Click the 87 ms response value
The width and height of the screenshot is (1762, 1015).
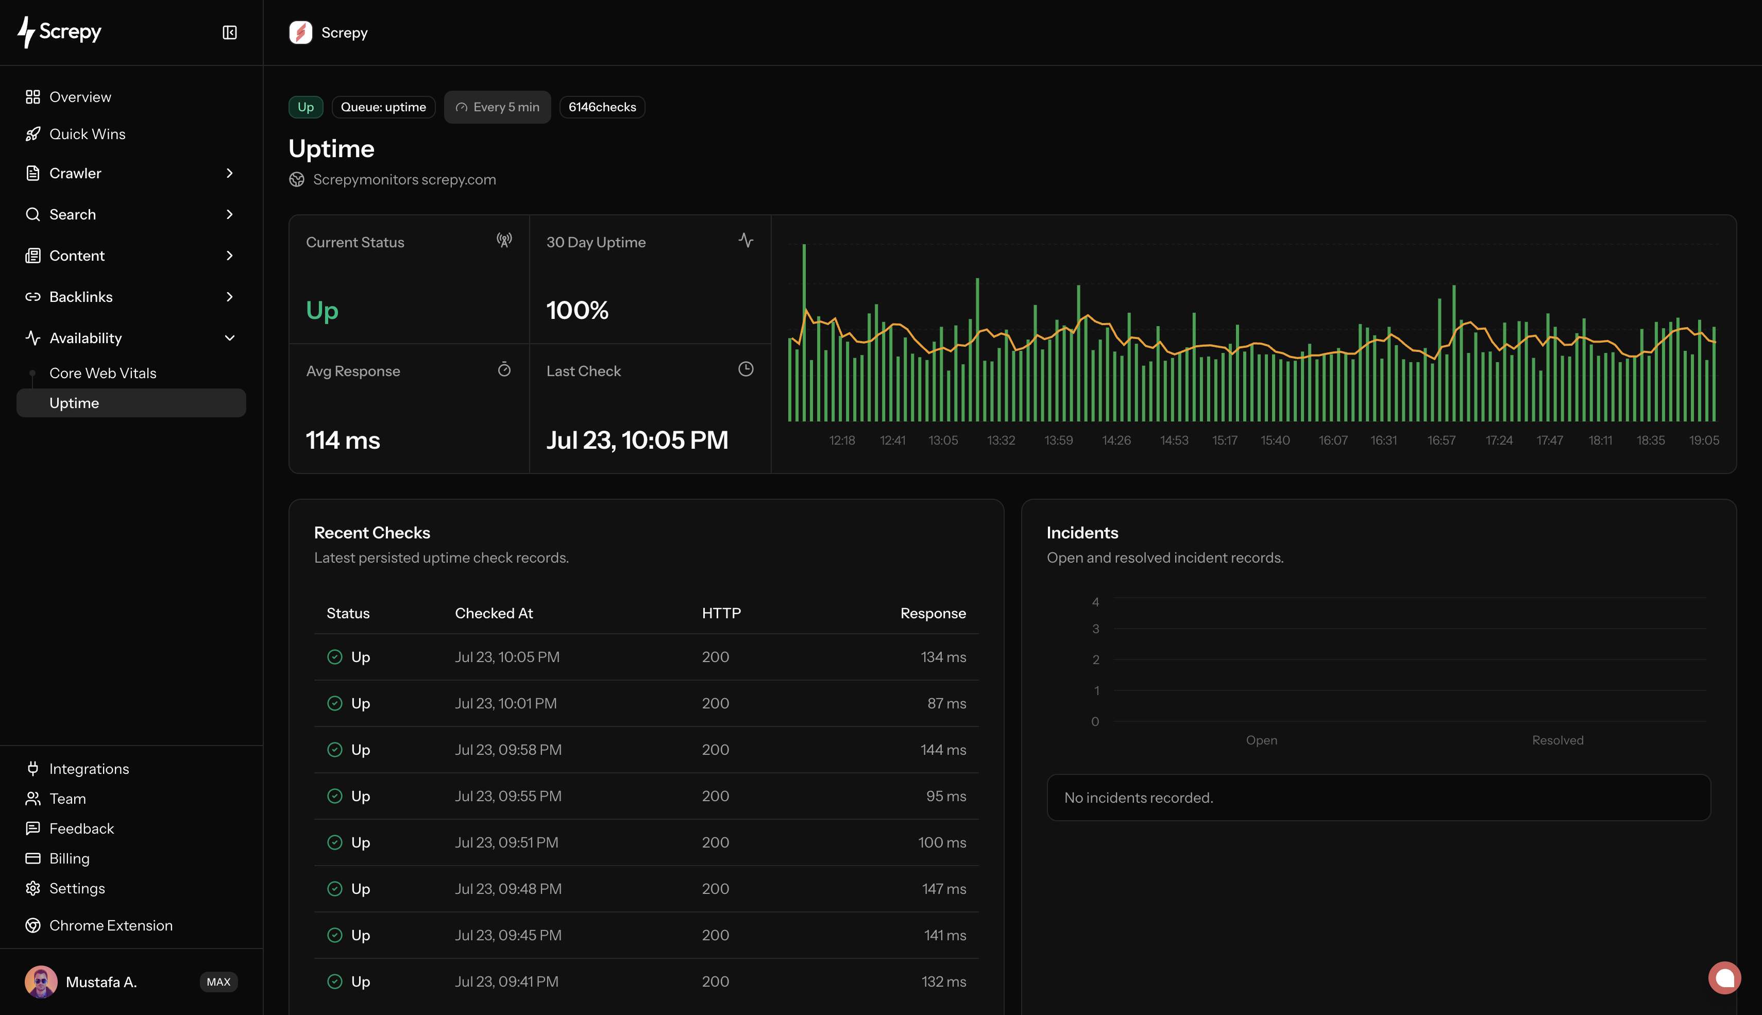tap(946, 703)
